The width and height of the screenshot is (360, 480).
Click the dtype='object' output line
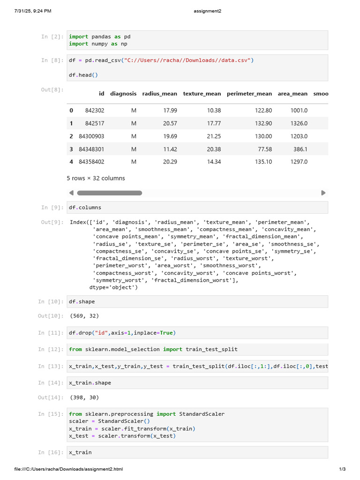click(x=113, y=287)
